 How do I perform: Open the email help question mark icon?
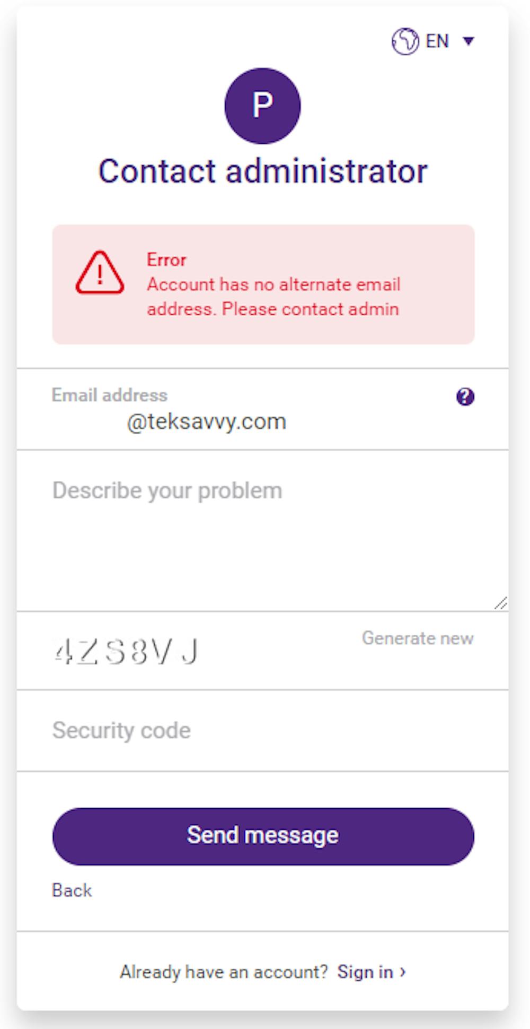tap(465, 396)
